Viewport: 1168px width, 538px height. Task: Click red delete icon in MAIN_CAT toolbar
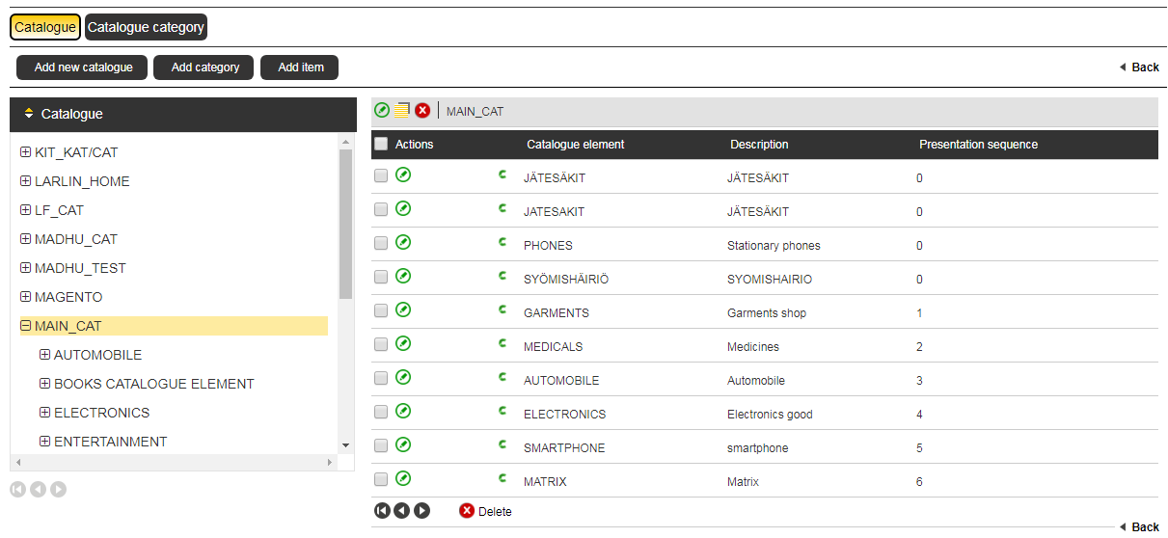coord(422,111)
